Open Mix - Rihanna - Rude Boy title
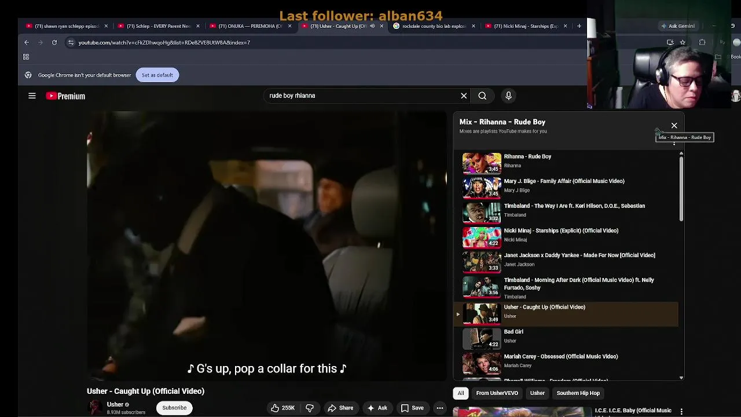The height and width of the screenshot is (417, 741). (x=502, y=122)
